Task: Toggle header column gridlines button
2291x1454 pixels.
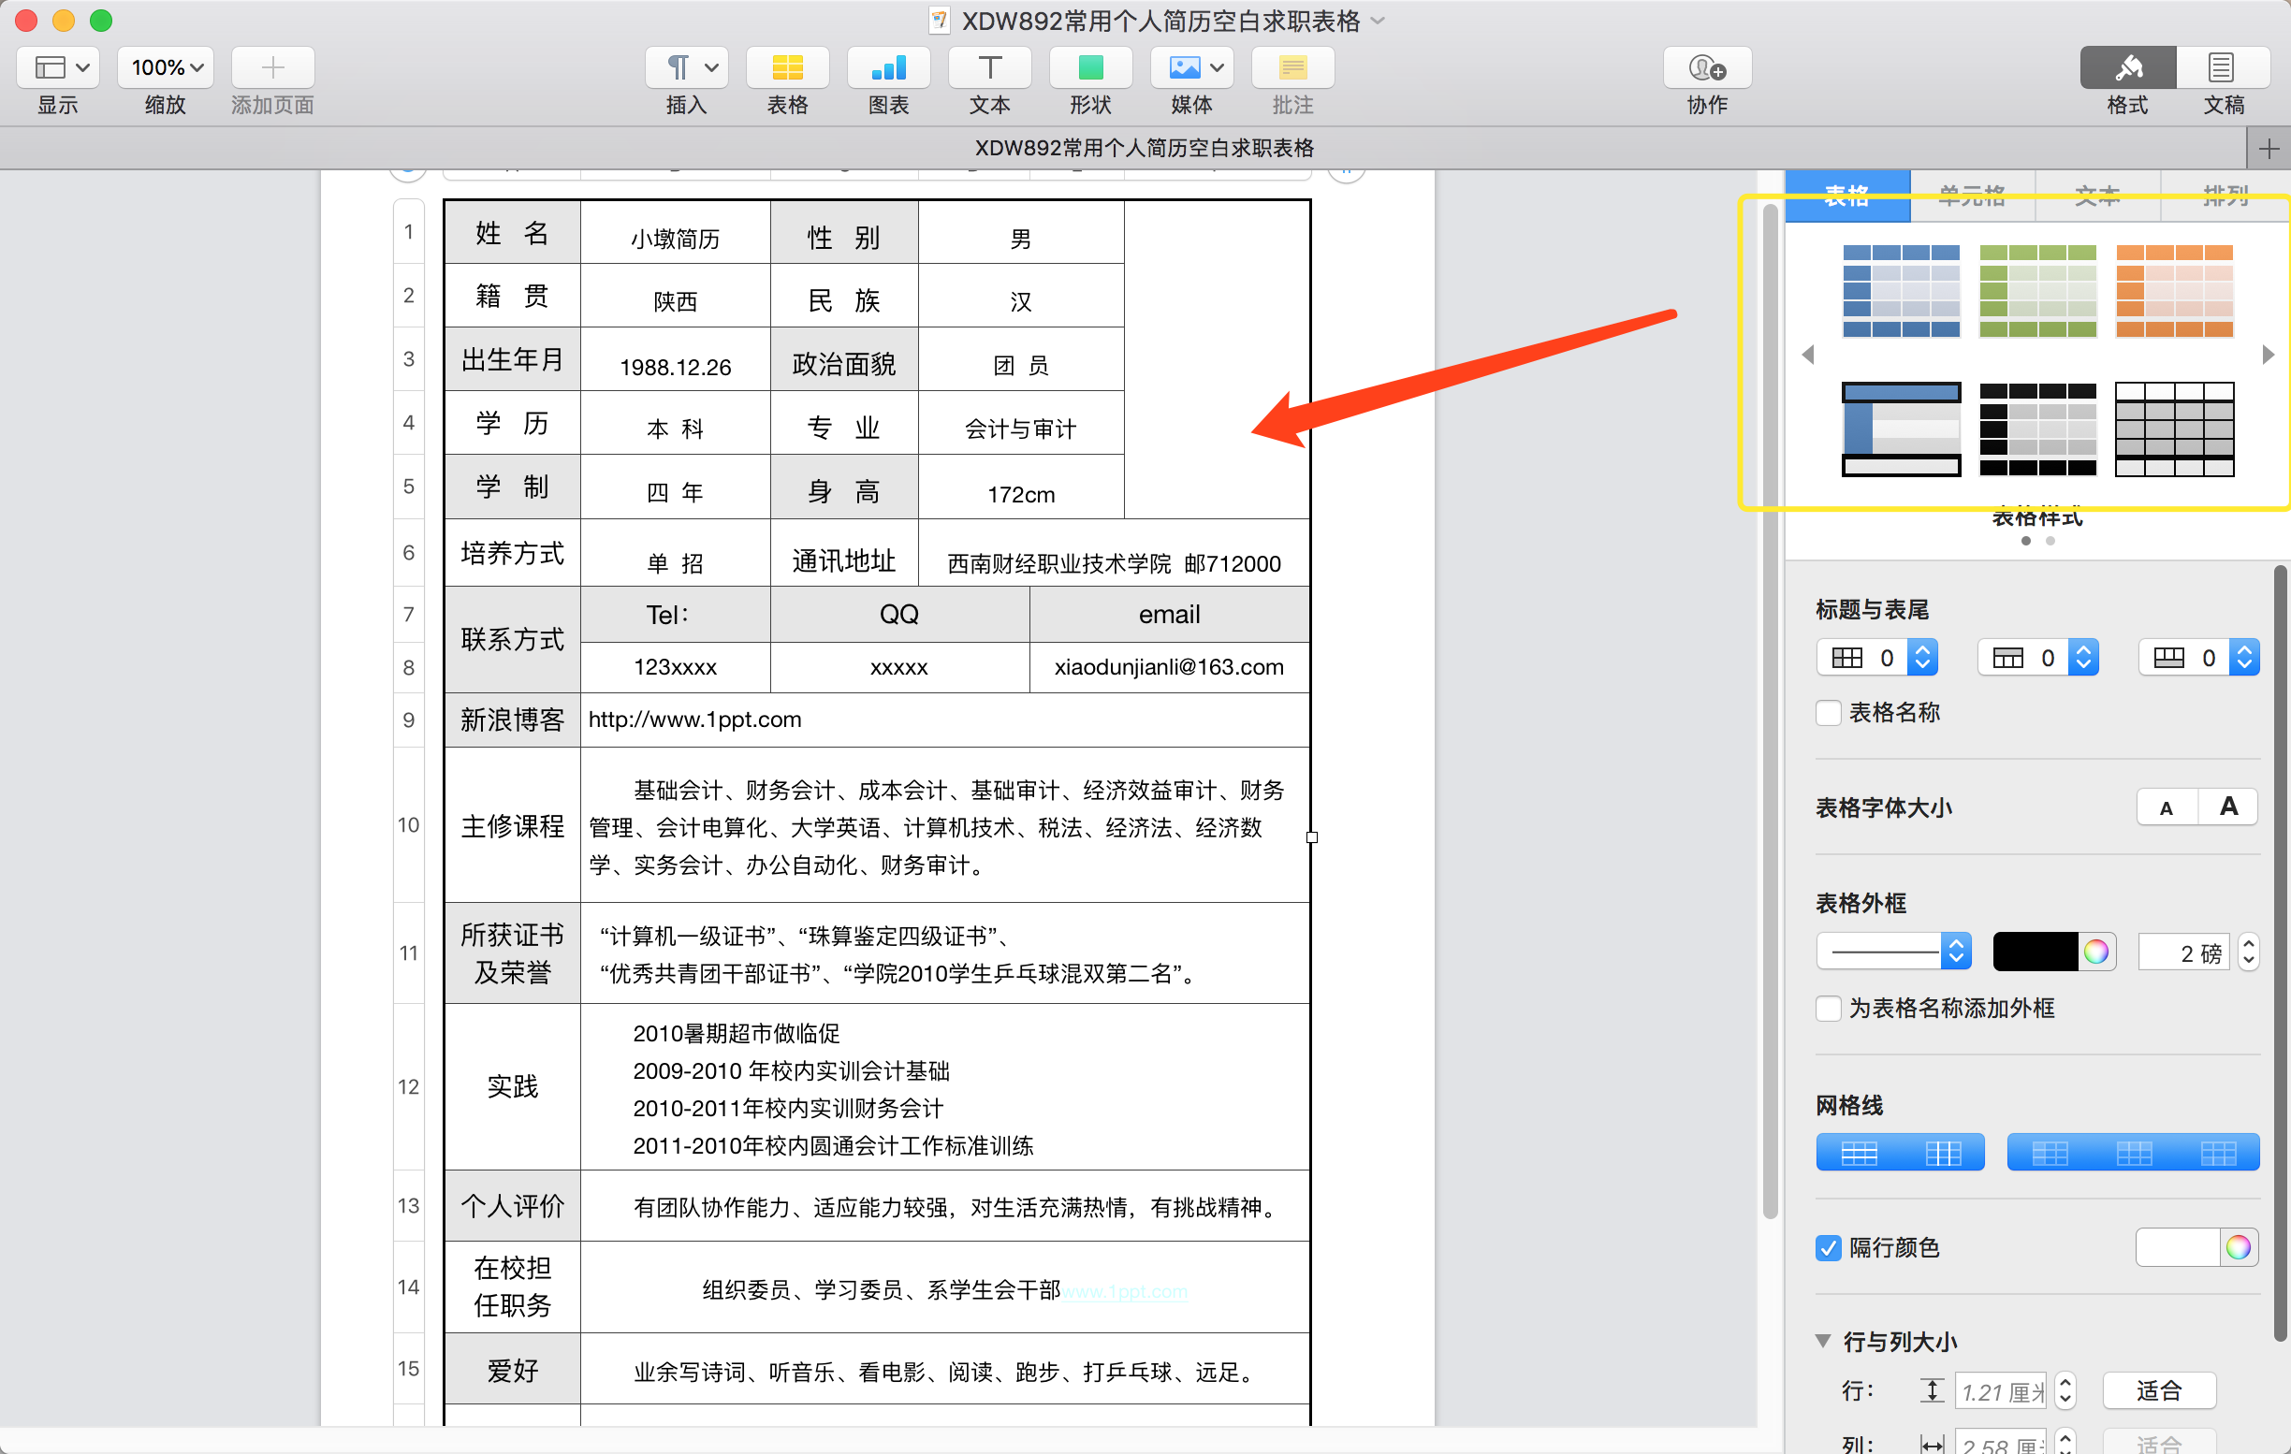Action: (2050, 1153)
